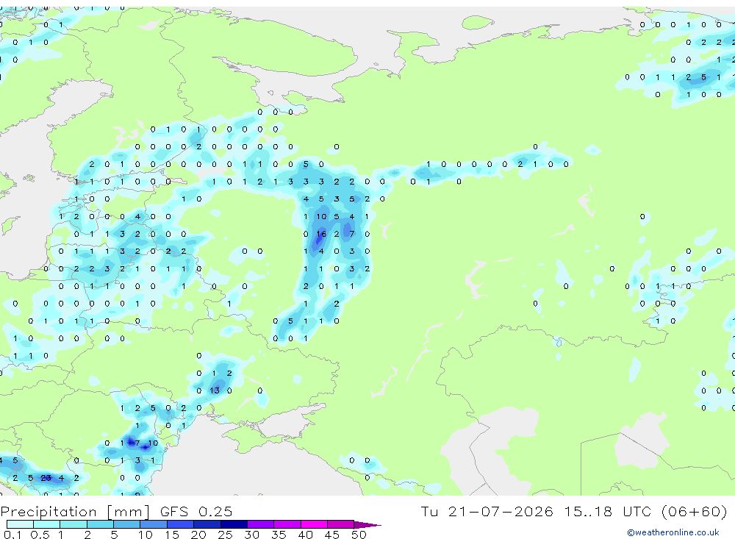Select the 30–35 mm purple legend swatch
Viewport: 735px width, 539px height.
(260, 524)
